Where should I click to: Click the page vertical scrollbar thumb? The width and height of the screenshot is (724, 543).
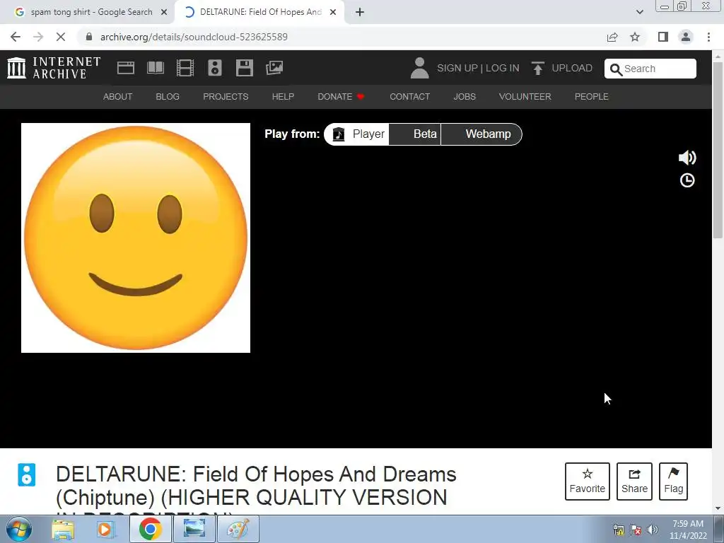(718, 150)
